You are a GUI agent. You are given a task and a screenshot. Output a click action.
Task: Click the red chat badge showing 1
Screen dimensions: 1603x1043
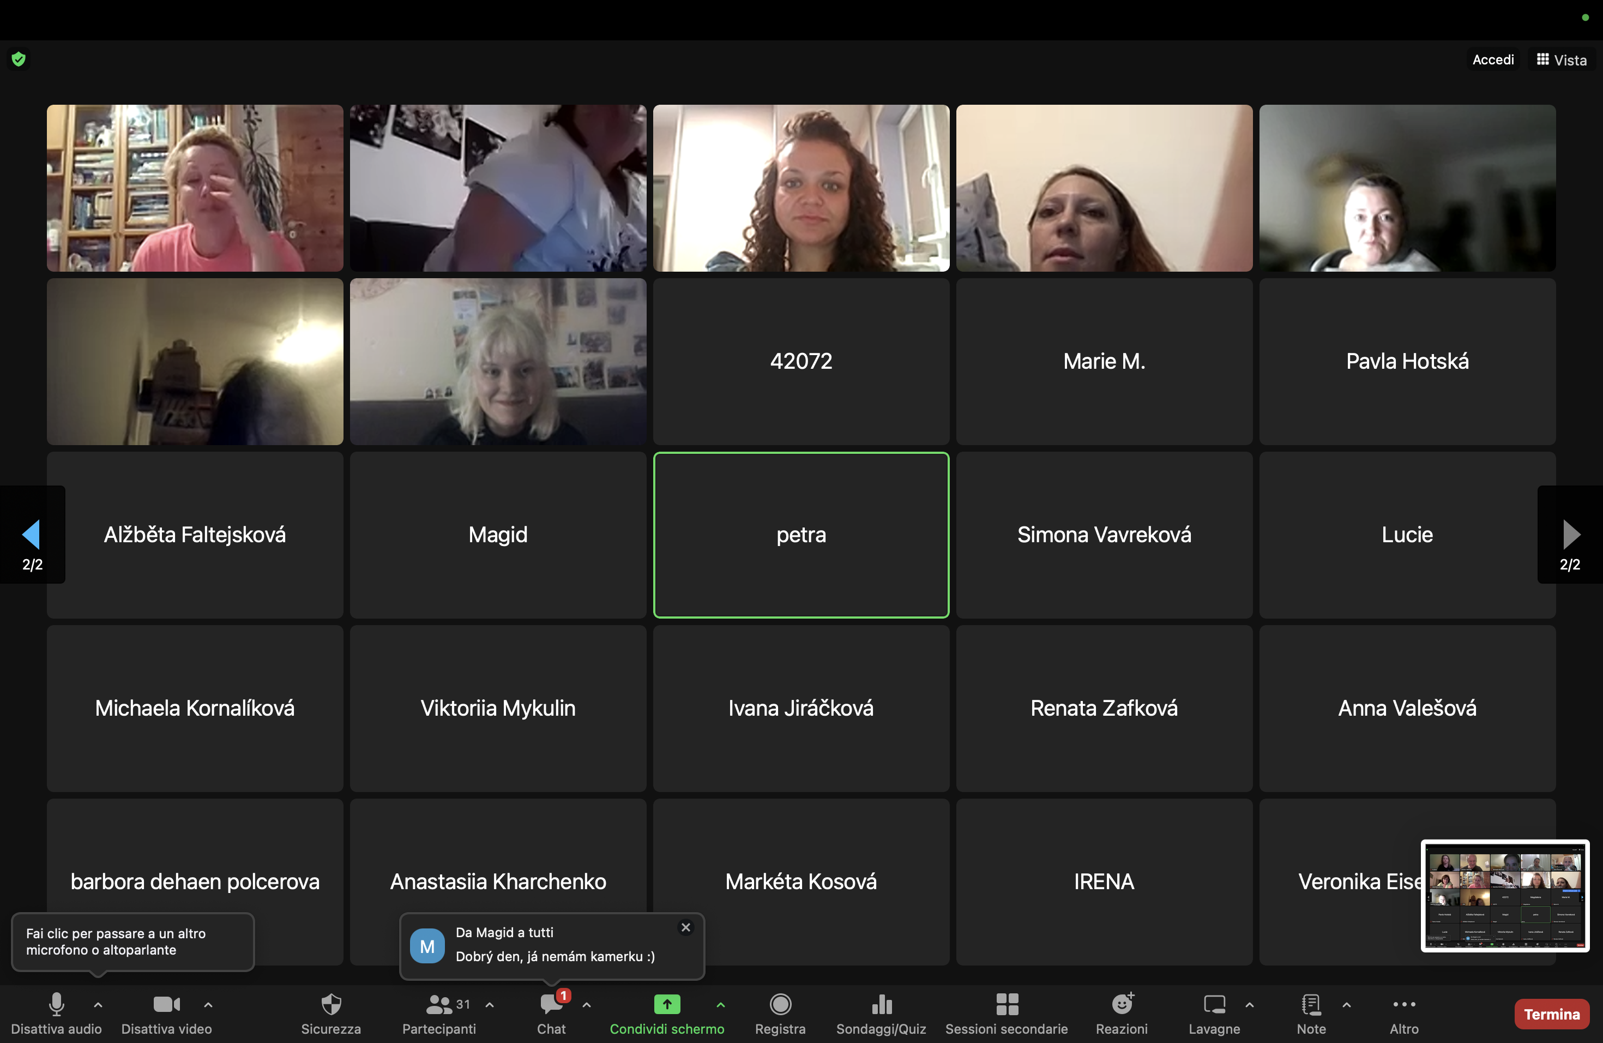coord(563,995)
